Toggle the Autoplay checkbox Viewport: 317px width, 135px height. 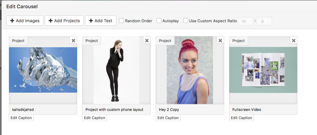(x=159, y=21)
